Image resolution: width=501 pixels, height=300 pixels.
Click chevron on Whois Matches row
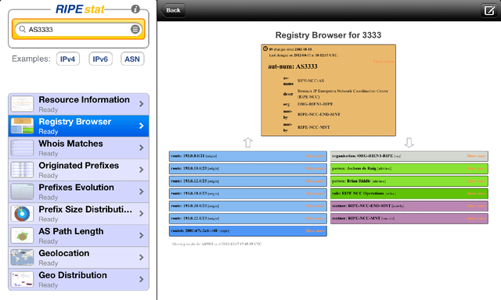coord(142,148)
